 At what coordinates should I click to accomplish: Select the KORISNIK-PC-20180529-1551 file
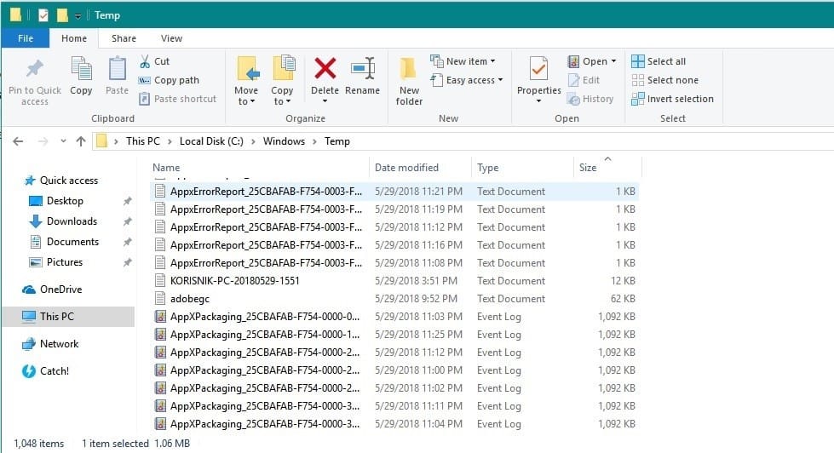tap(394, 281)
